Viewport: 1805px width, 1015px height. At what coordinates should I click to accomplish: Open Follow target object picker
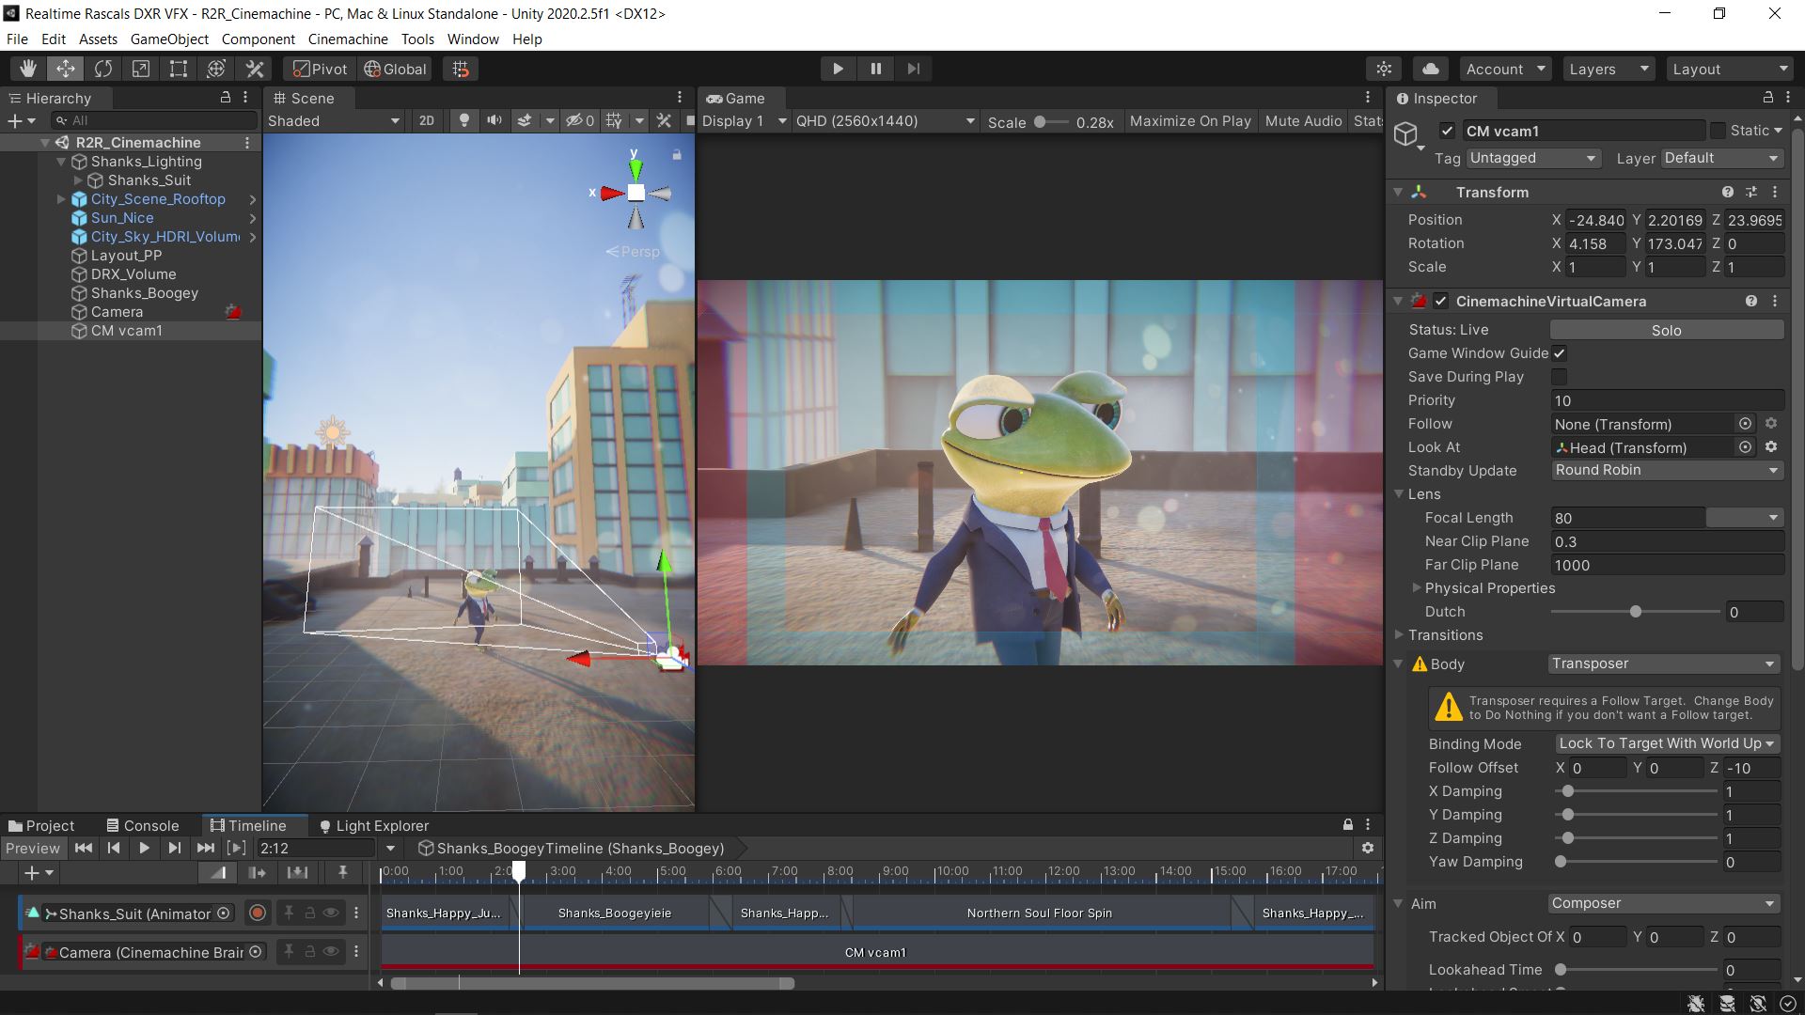(1746, 424)
